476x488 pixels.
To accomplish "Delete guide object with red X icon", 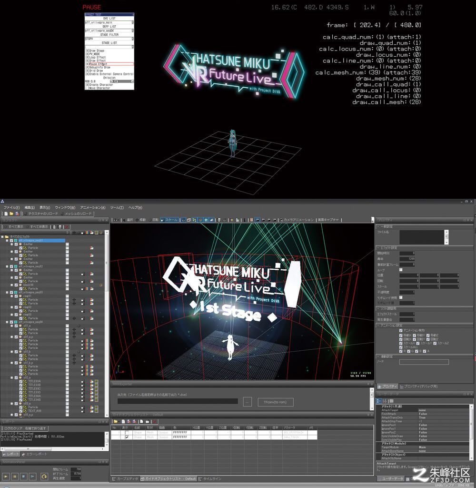I will tap(155, 422).
